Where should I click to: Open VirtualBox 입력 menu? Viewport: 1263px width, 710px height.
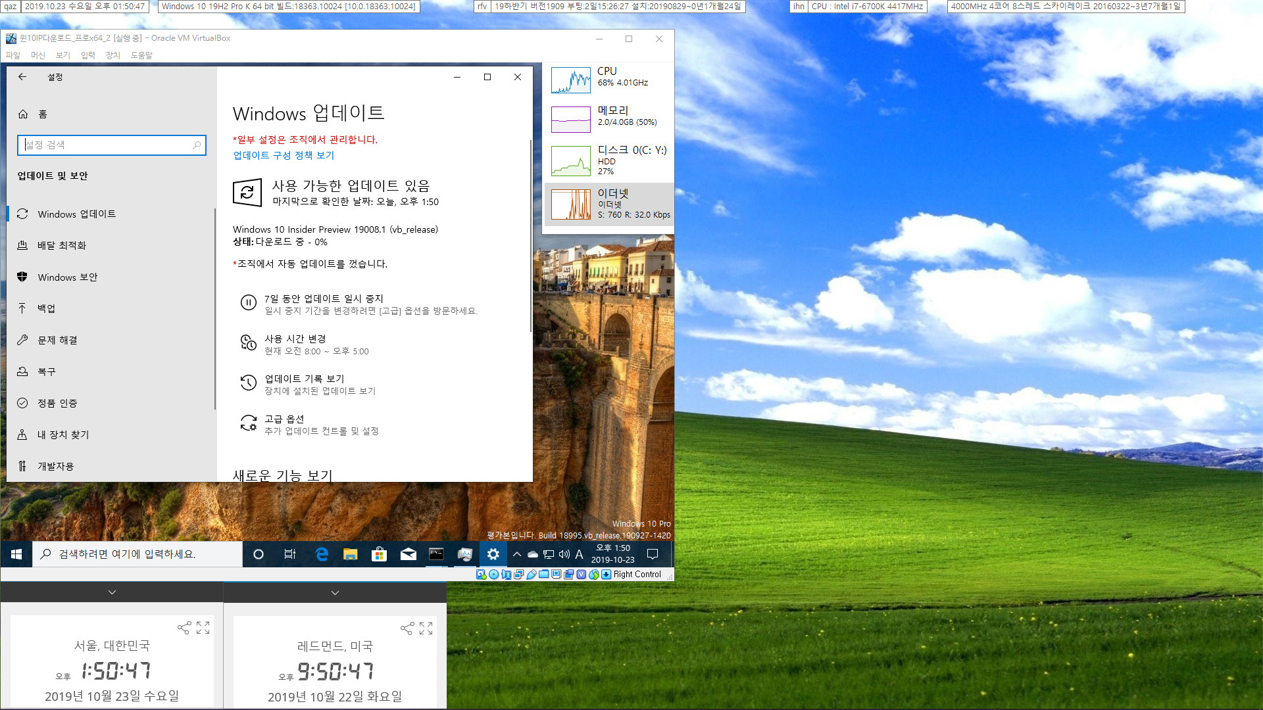pos(88,55)
